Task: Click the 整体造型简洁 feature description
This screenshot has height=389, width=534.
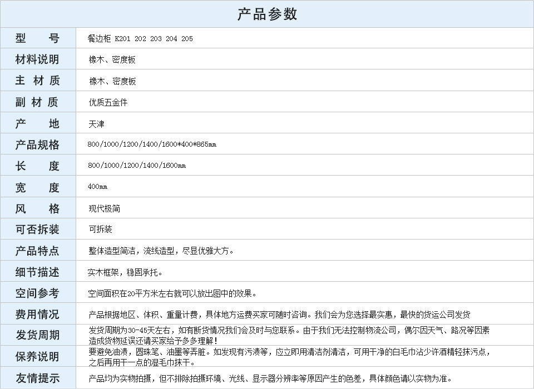Action: [161, 251]
